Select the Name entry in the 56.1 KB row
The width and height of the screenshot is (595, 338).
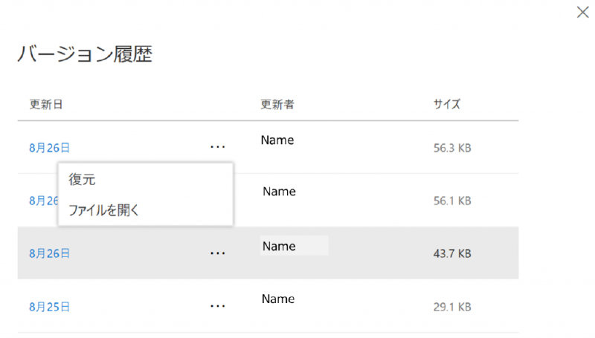[280, 192]
